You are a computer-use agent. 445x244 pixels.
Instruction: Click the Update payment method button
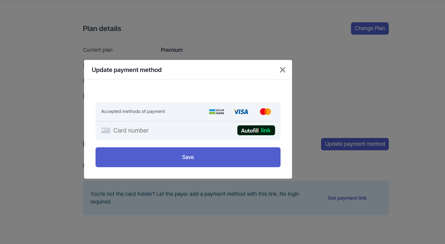(355, 144)
